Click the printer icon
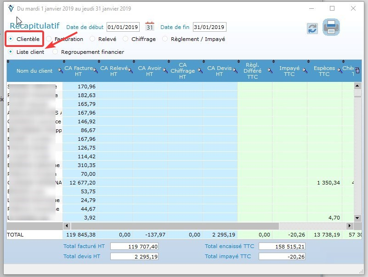The image size is (368, 277). click(331, 27)
